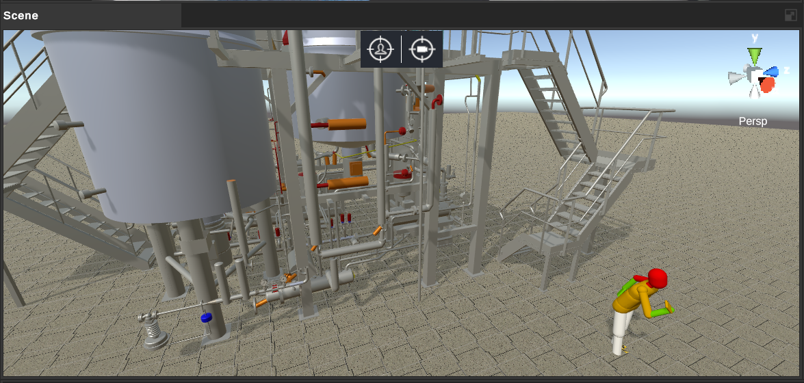Screen dimensions: 804x383
Task: Click the center cube of the orientation gizmo
Action: [x=753, y=75]
